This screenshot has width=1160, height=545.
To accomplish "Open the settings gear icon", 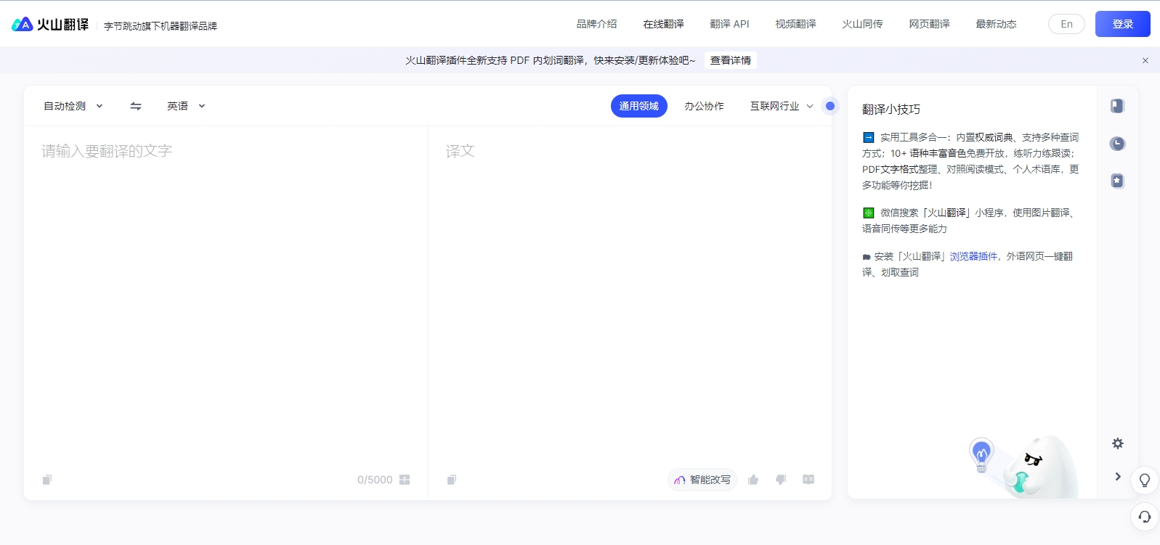I will tap(1118, 443).
